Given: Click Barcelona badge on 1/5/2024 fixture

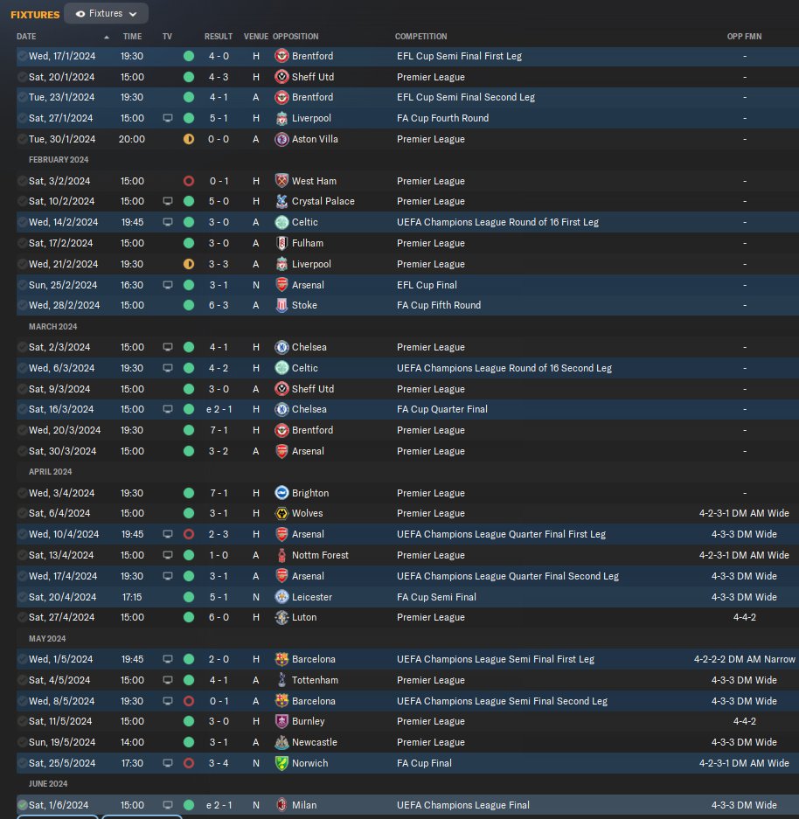Looking at the screenshot, I should [x=281, y=659].
